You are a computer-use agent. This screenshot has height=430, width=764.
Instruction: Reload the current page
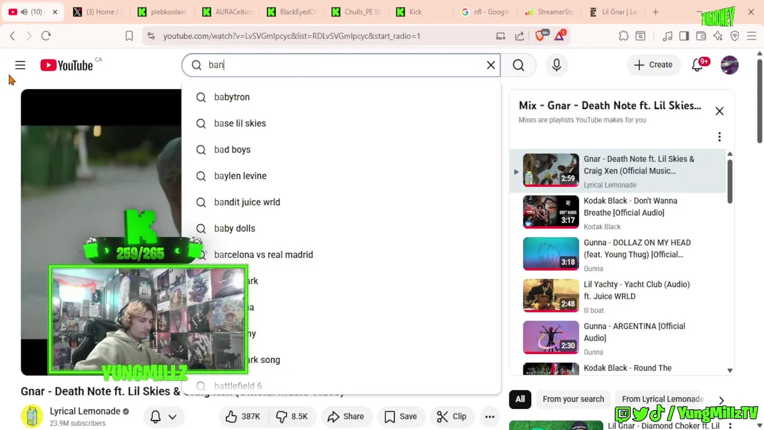46,36
